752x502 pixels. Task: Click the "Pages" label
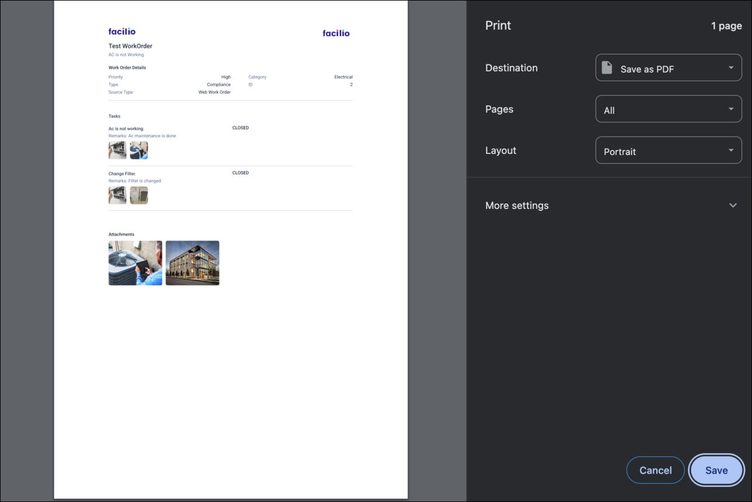point(499,109)
